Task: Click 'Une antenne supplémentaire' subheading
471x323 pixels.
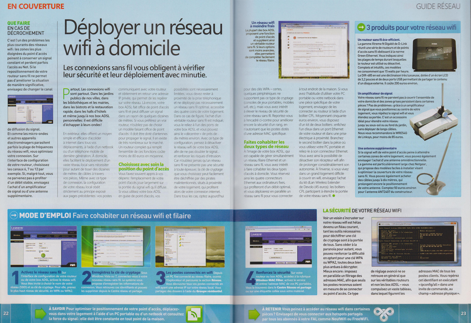Action: click(377, 148)
